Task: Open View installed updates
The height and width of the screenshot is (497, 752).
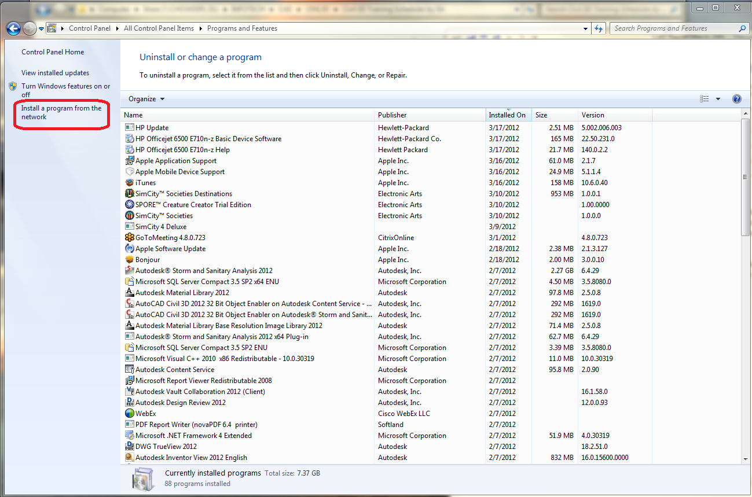Action: point(54,72)
